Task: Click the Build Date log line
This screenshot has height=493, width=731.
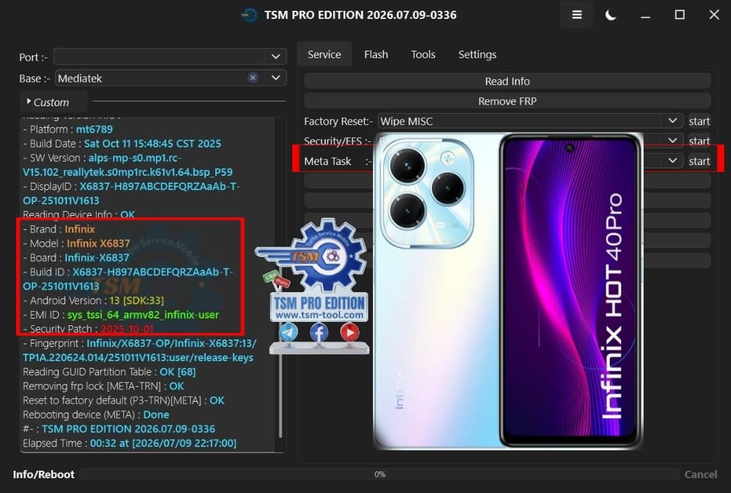Action: click(122, 143)
